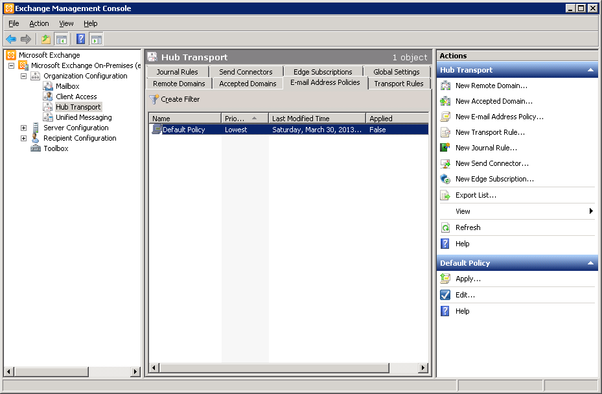
Task: Expand the Recipient Configuration node
Action: tap(23, 138)
